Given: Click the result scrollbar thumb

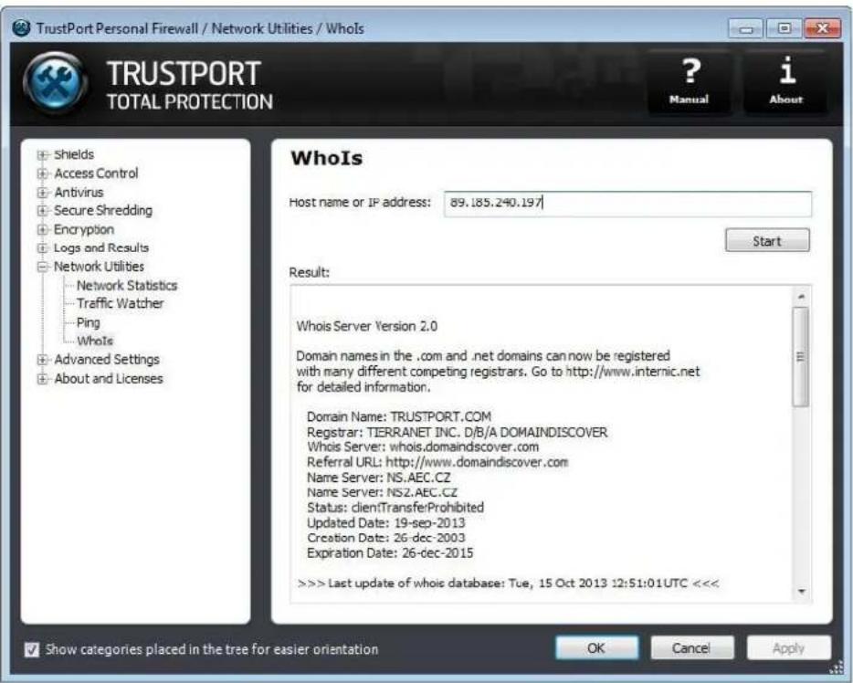Looking at the screenshot, I should tap(800, 357).
